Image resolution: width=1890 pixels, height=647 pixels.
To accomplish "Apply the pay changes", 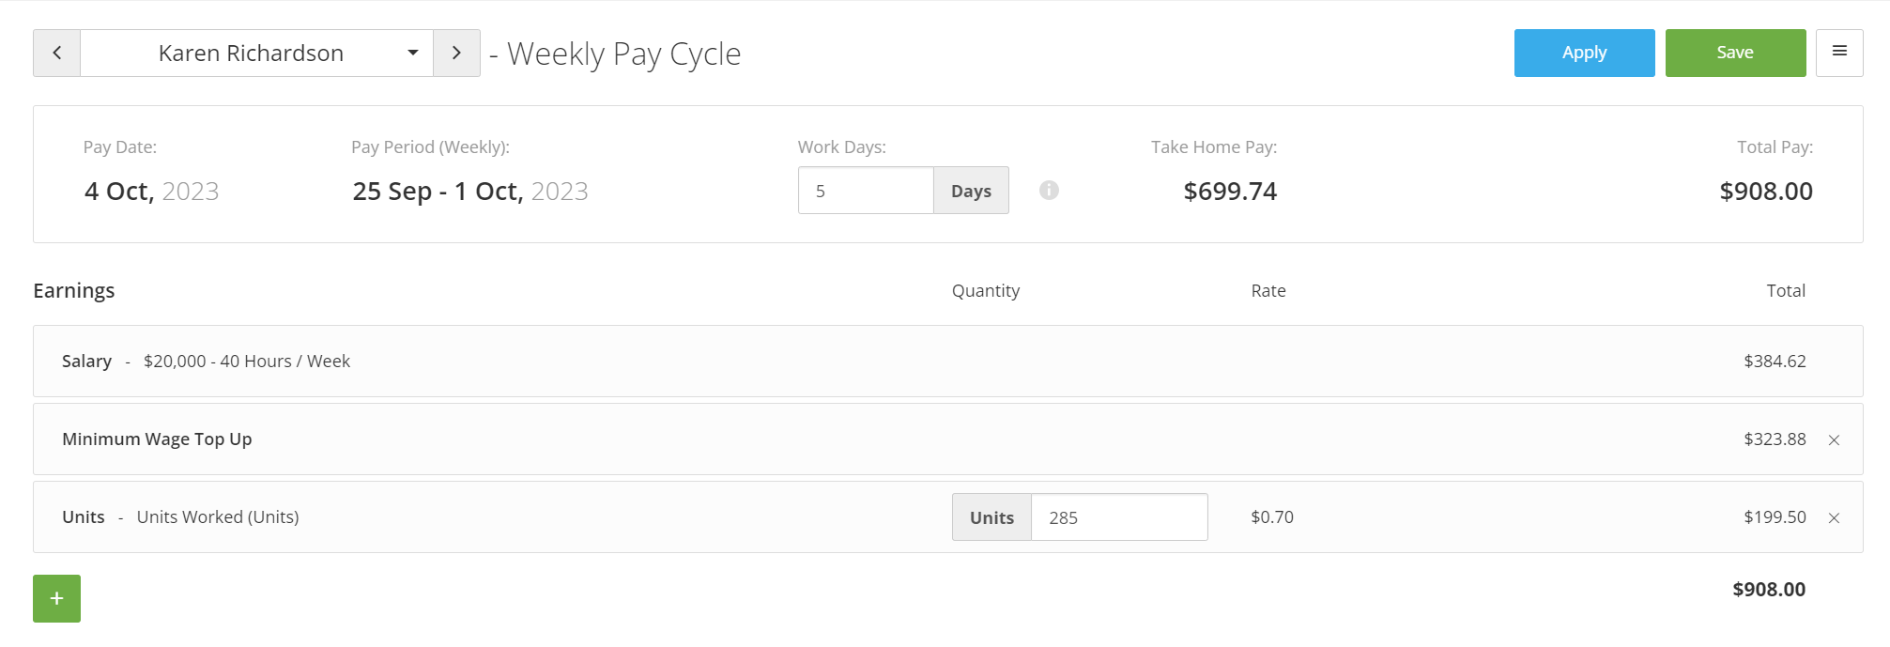I will pyautogui.click(x=1584, y=53).
